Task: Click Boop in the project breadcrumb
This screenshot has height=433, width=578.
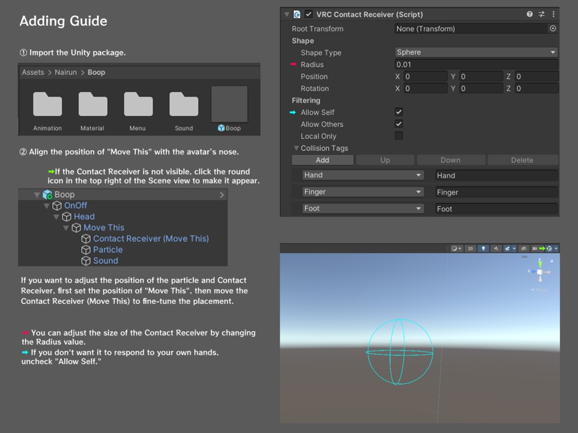Action: tap(96, 72)
